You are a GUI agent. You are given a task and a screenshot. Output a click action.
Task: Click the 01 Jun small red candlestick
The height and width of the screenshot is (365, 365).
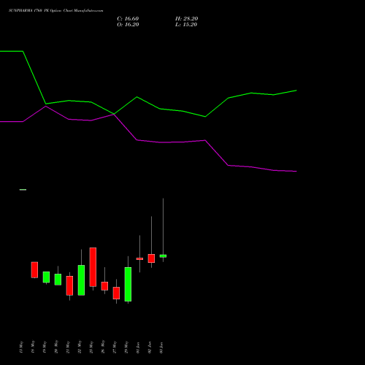[x=139, y=259]
